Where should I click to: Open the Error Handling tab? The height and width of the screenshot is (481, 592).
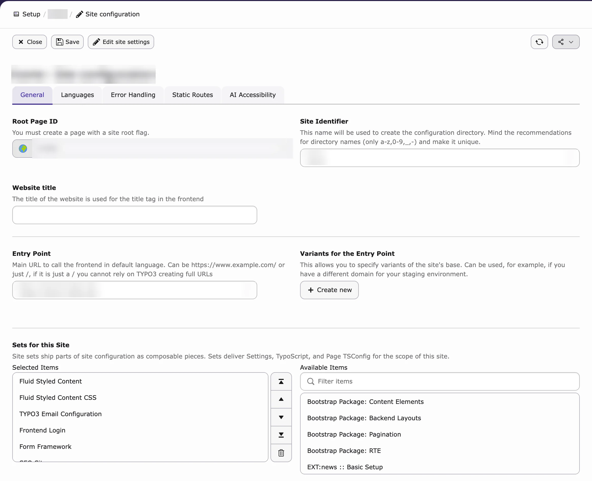(133, 95)
